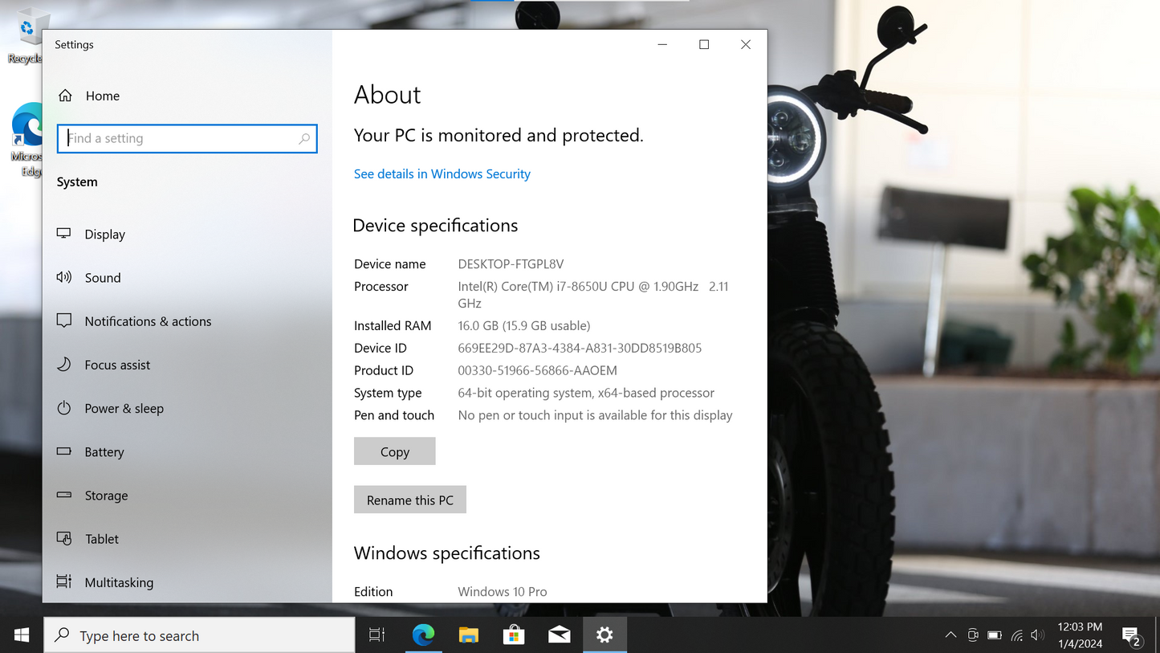Image resolution: width=1160 pixels, height=653 pixels.
Task: Select Tablet settings
Action: (x=102, y=538)
